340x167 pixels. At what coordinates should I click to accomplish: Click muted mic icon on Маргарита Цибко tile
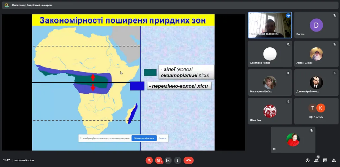tap(288, 73)
